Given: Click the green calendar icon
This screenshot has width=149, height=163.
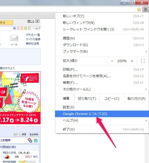Looking at the screenshot, I should tap(36, 140).
